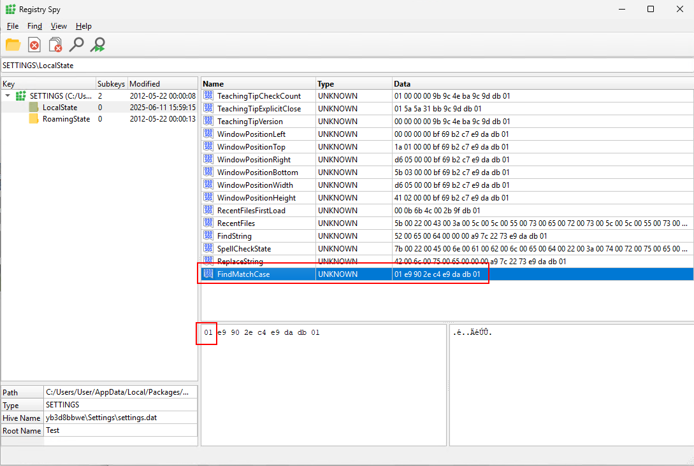The image size is (694, 466).
Task: Open the Help menu
Action: [83, 26]
